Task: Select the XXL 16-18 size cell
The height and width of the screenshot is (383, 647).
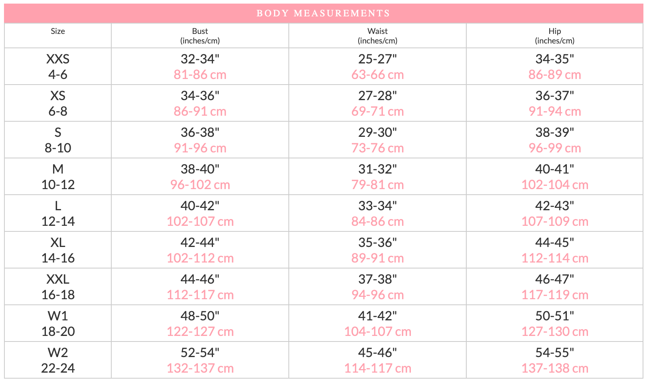Action: click(58, 287)
